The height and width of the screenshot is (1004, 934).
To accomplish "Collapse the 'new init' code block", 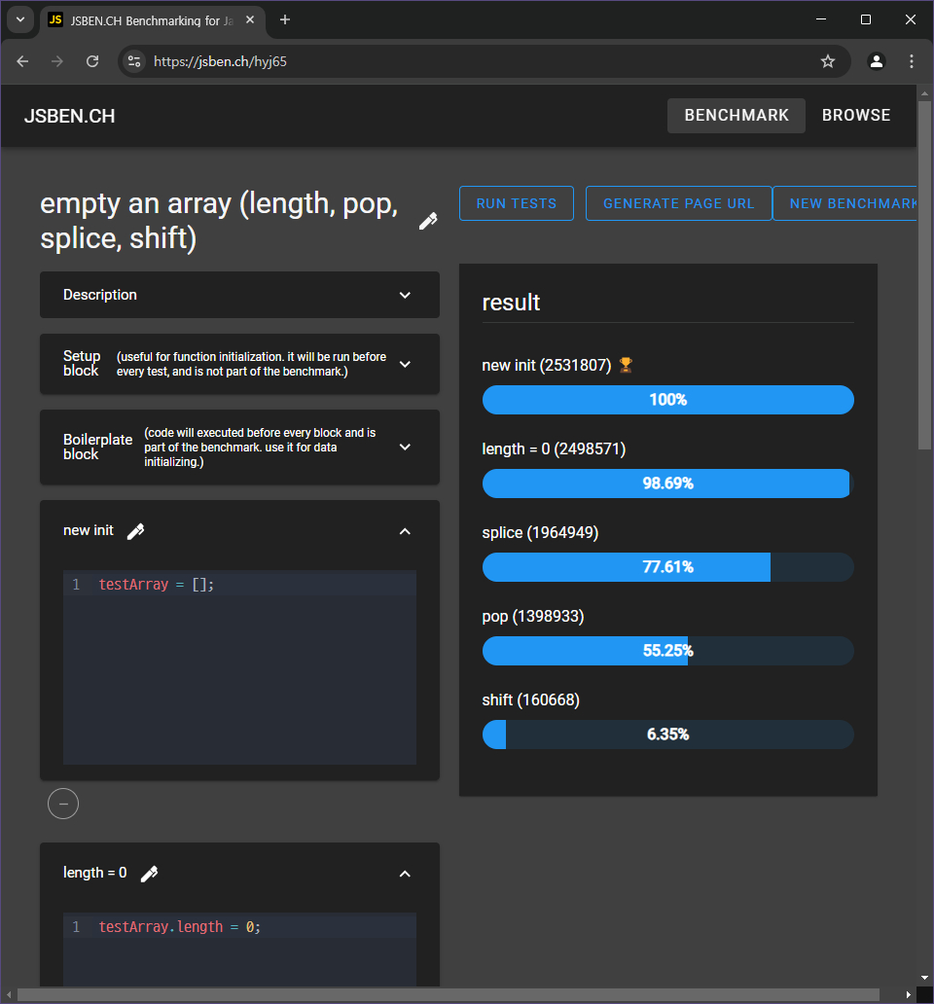I will pyautogui.click(x=405, y=531).
